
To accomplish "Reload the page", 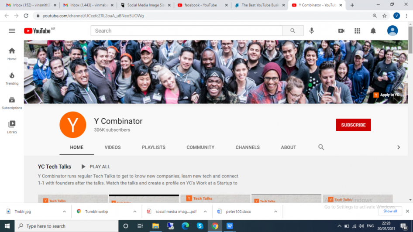I will click(26, 16).
